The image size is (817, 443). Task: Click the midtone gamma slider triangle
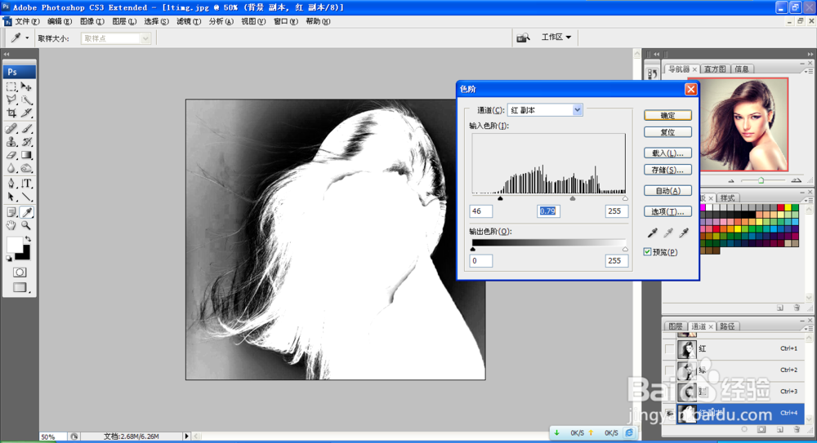point(573,198)
